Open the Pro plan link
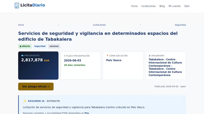Screen dimensions: 204x114 click(x=87, y=113)
